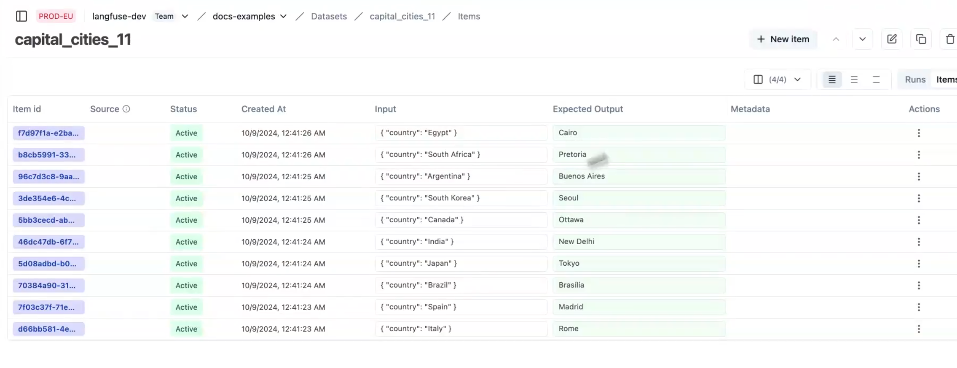Viewport: 957px width, 368px height.
Task: Click the Status column header
Action: (x=183, y=109)
